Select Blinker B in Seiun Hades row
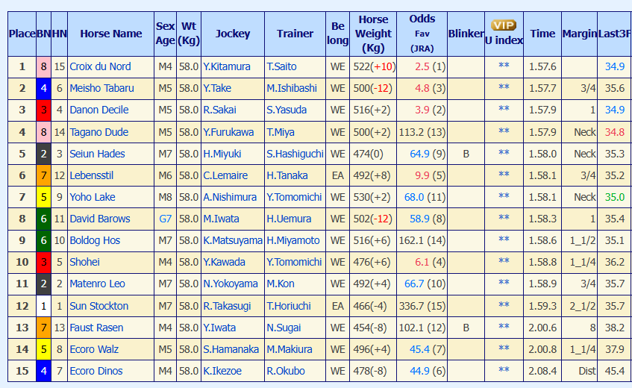632x388 pixels. click(466, 154)
